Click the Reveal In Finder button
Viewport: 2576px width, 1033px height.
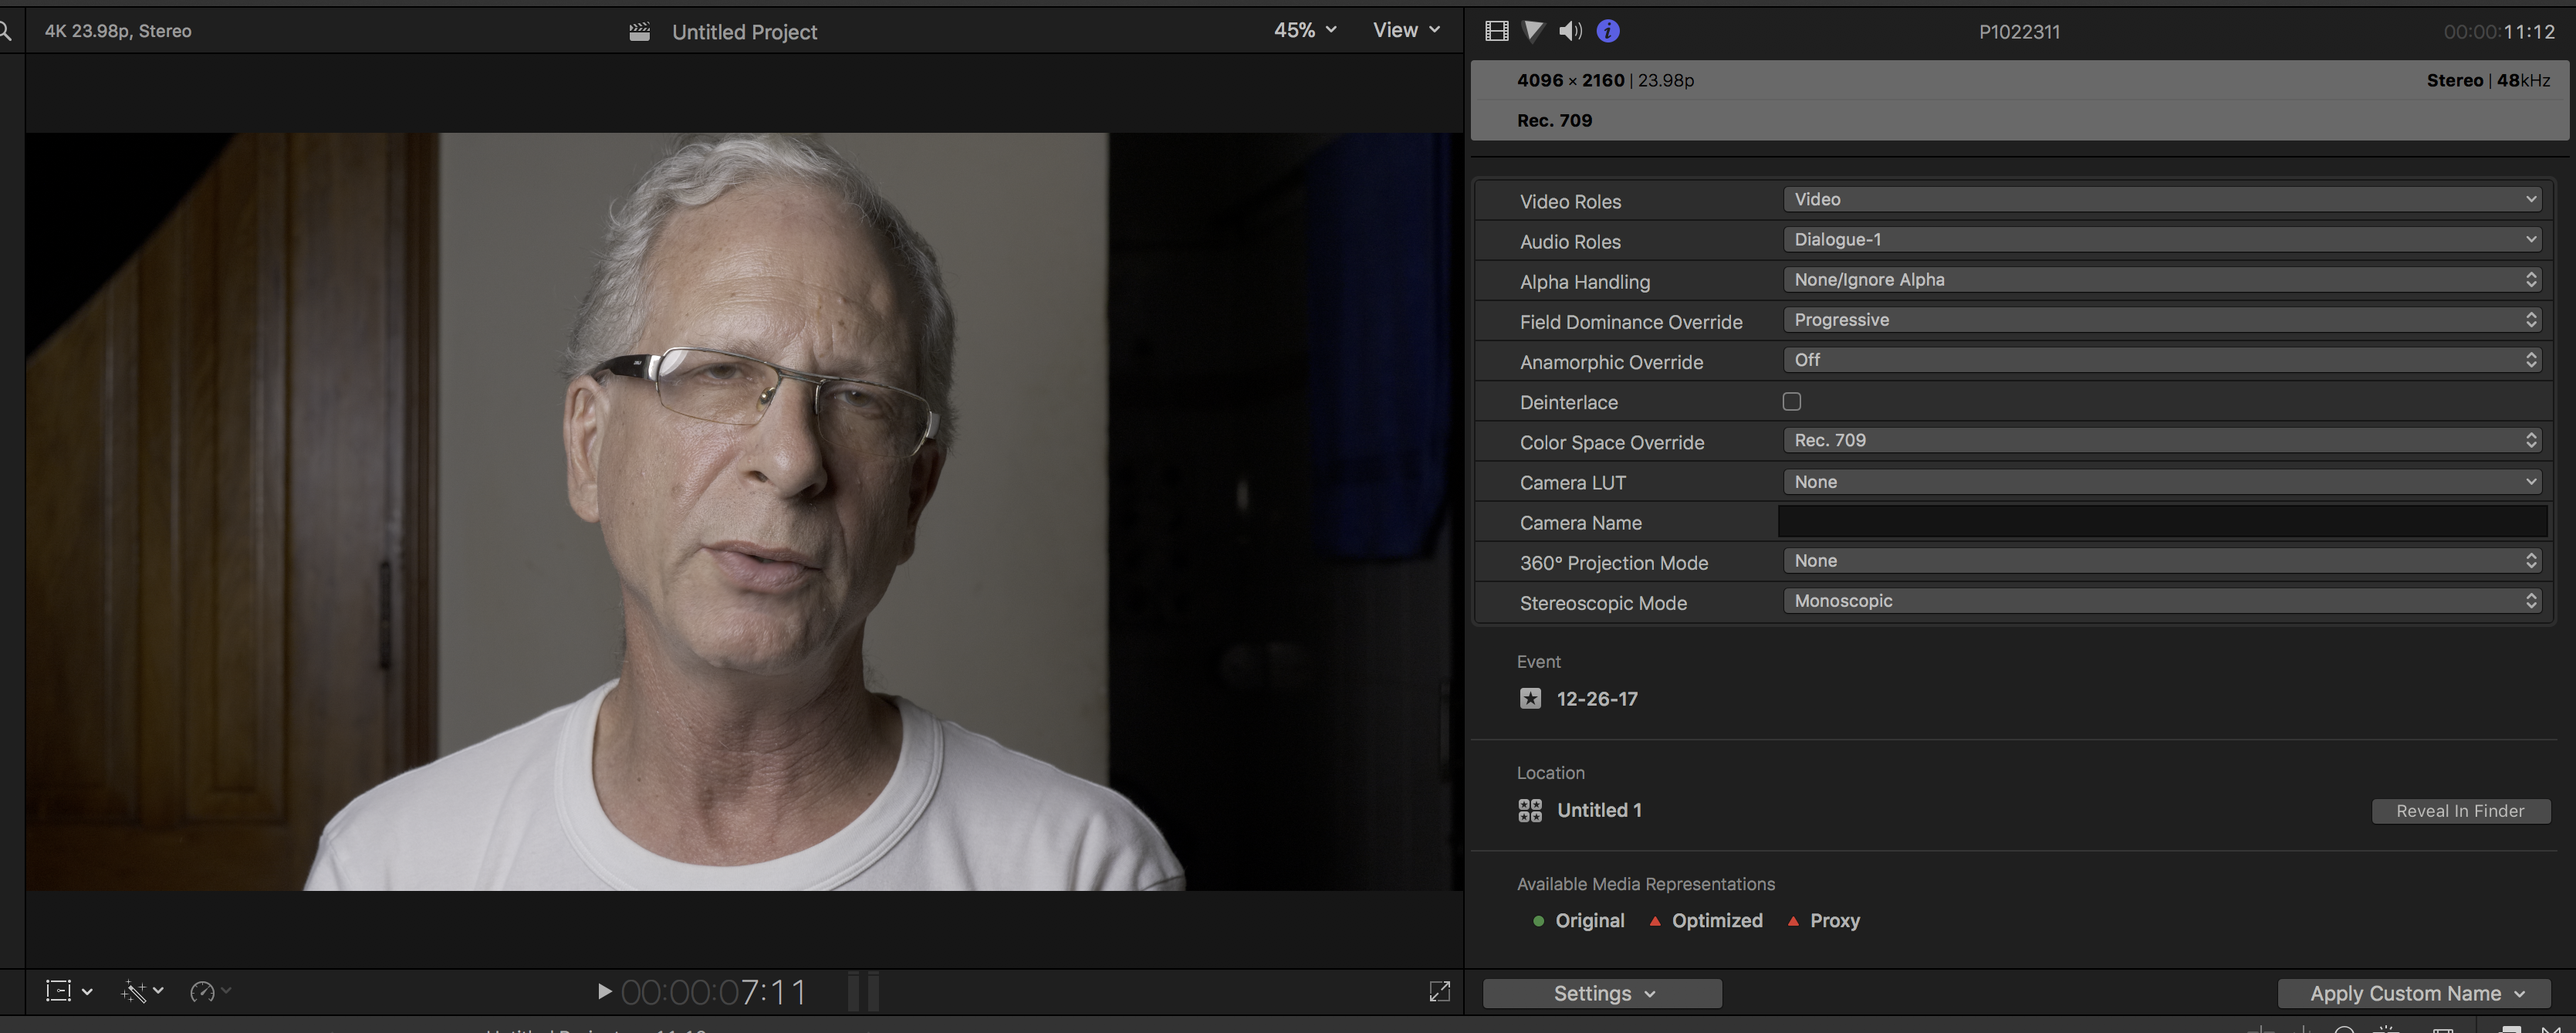click(x=2460, y=811)
